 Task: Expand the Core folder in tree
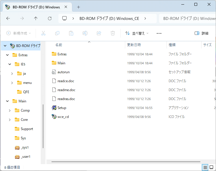(10, 120)
